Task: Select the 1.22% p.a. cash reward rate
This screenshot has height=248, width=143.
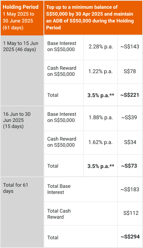Action: (x=101, y=72)
